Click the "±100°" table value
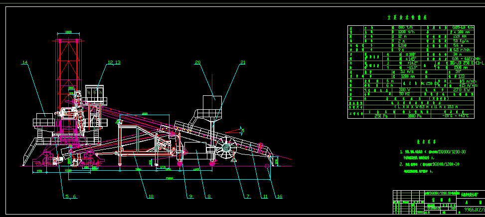This screenshot has height=217, width=485. [x=411, y=54]
